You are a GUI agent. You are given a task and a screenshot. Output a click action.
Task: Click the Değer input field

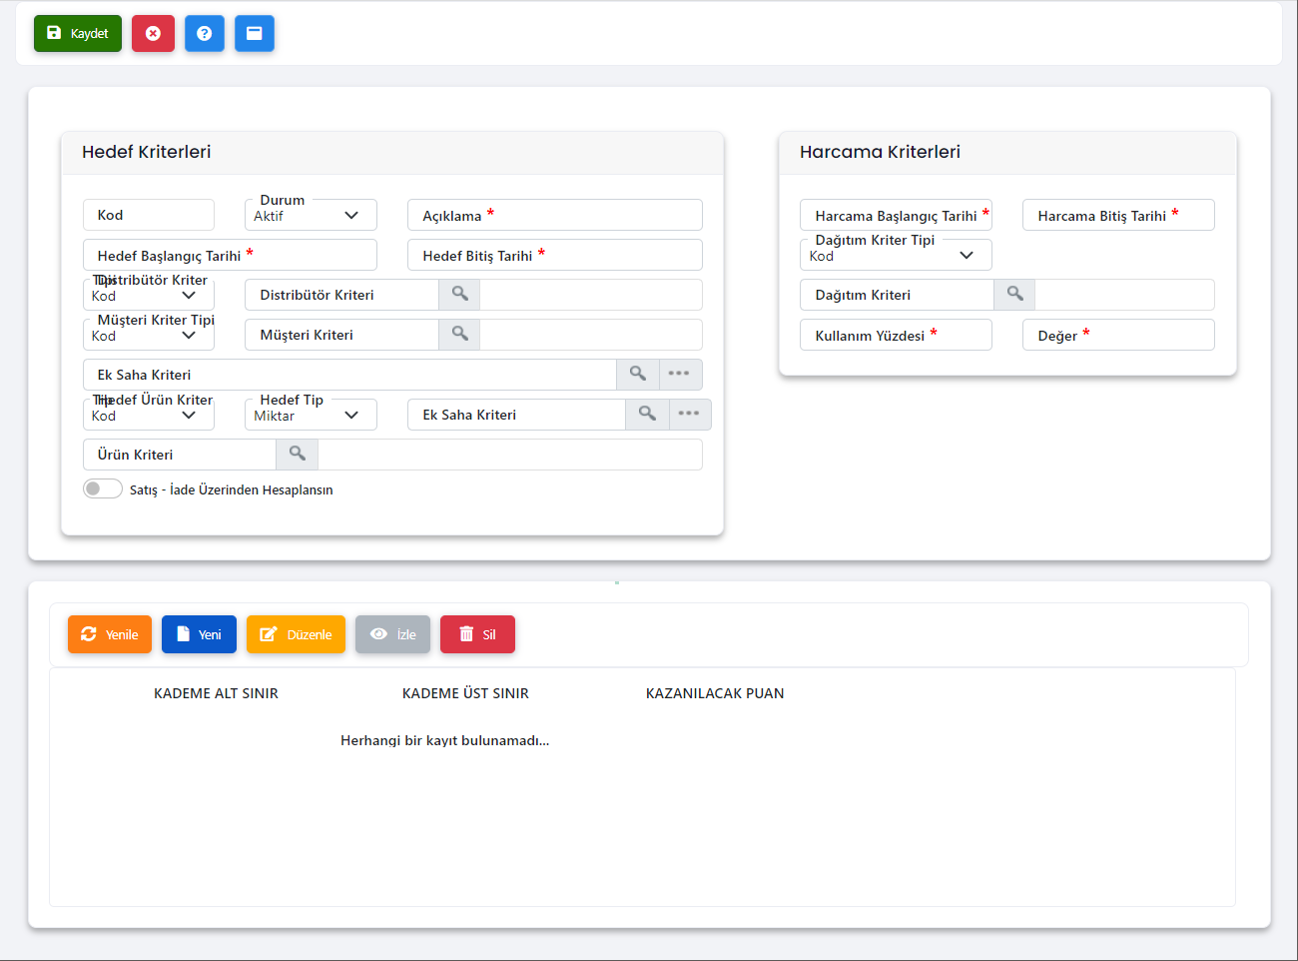1118,335
